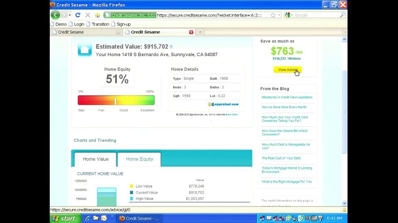This screenshot has height=223, width=398.
Task: Open the folder icon in quick launch
Action: click(96, 218)
